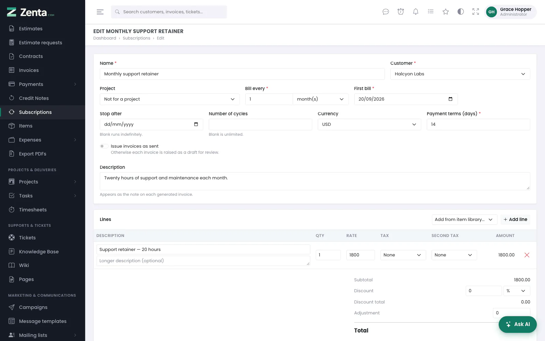
Task: Go to Invoices in the sidebar
Action: click(43, 70)
